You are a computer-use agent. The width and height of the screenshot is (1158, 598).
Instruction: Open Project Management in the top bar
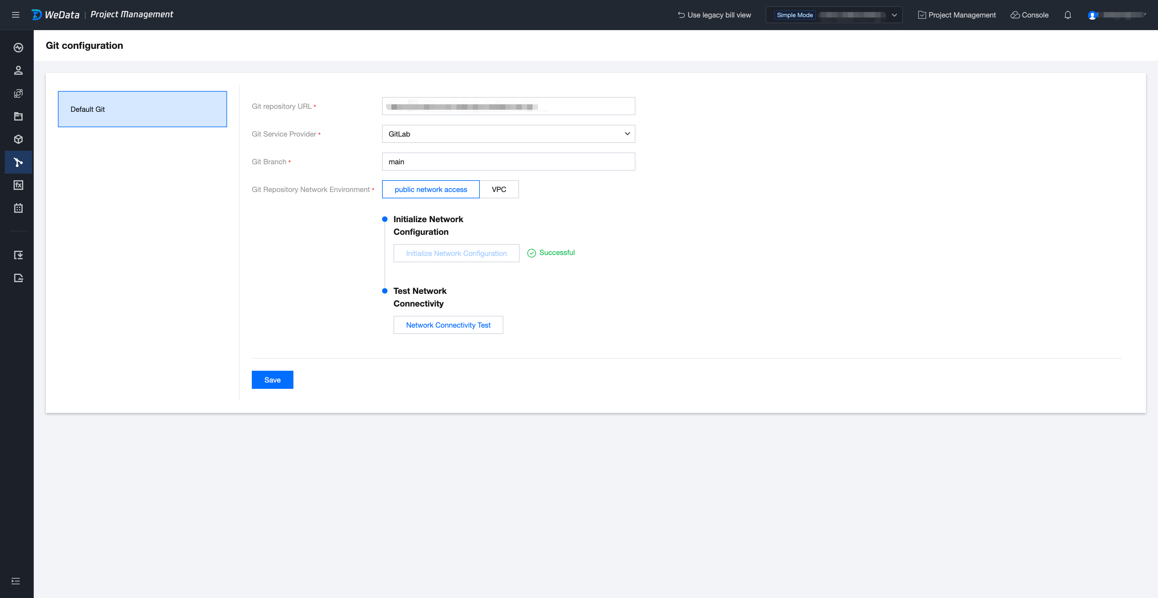pyautogui.click(x=957, y=15)
